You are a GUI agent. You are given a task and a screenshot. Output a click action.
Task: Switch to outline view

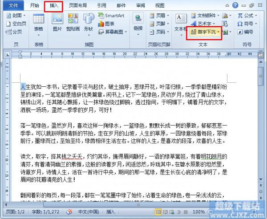[179, 212]
